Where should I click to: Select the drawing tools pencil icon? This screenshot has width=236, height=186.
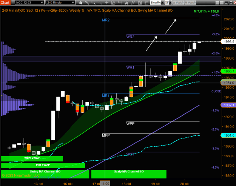click(x=87, y=3)
